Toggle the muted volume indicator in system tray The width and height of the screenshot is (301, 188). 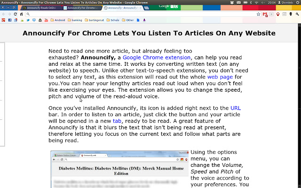pos(263,2)
